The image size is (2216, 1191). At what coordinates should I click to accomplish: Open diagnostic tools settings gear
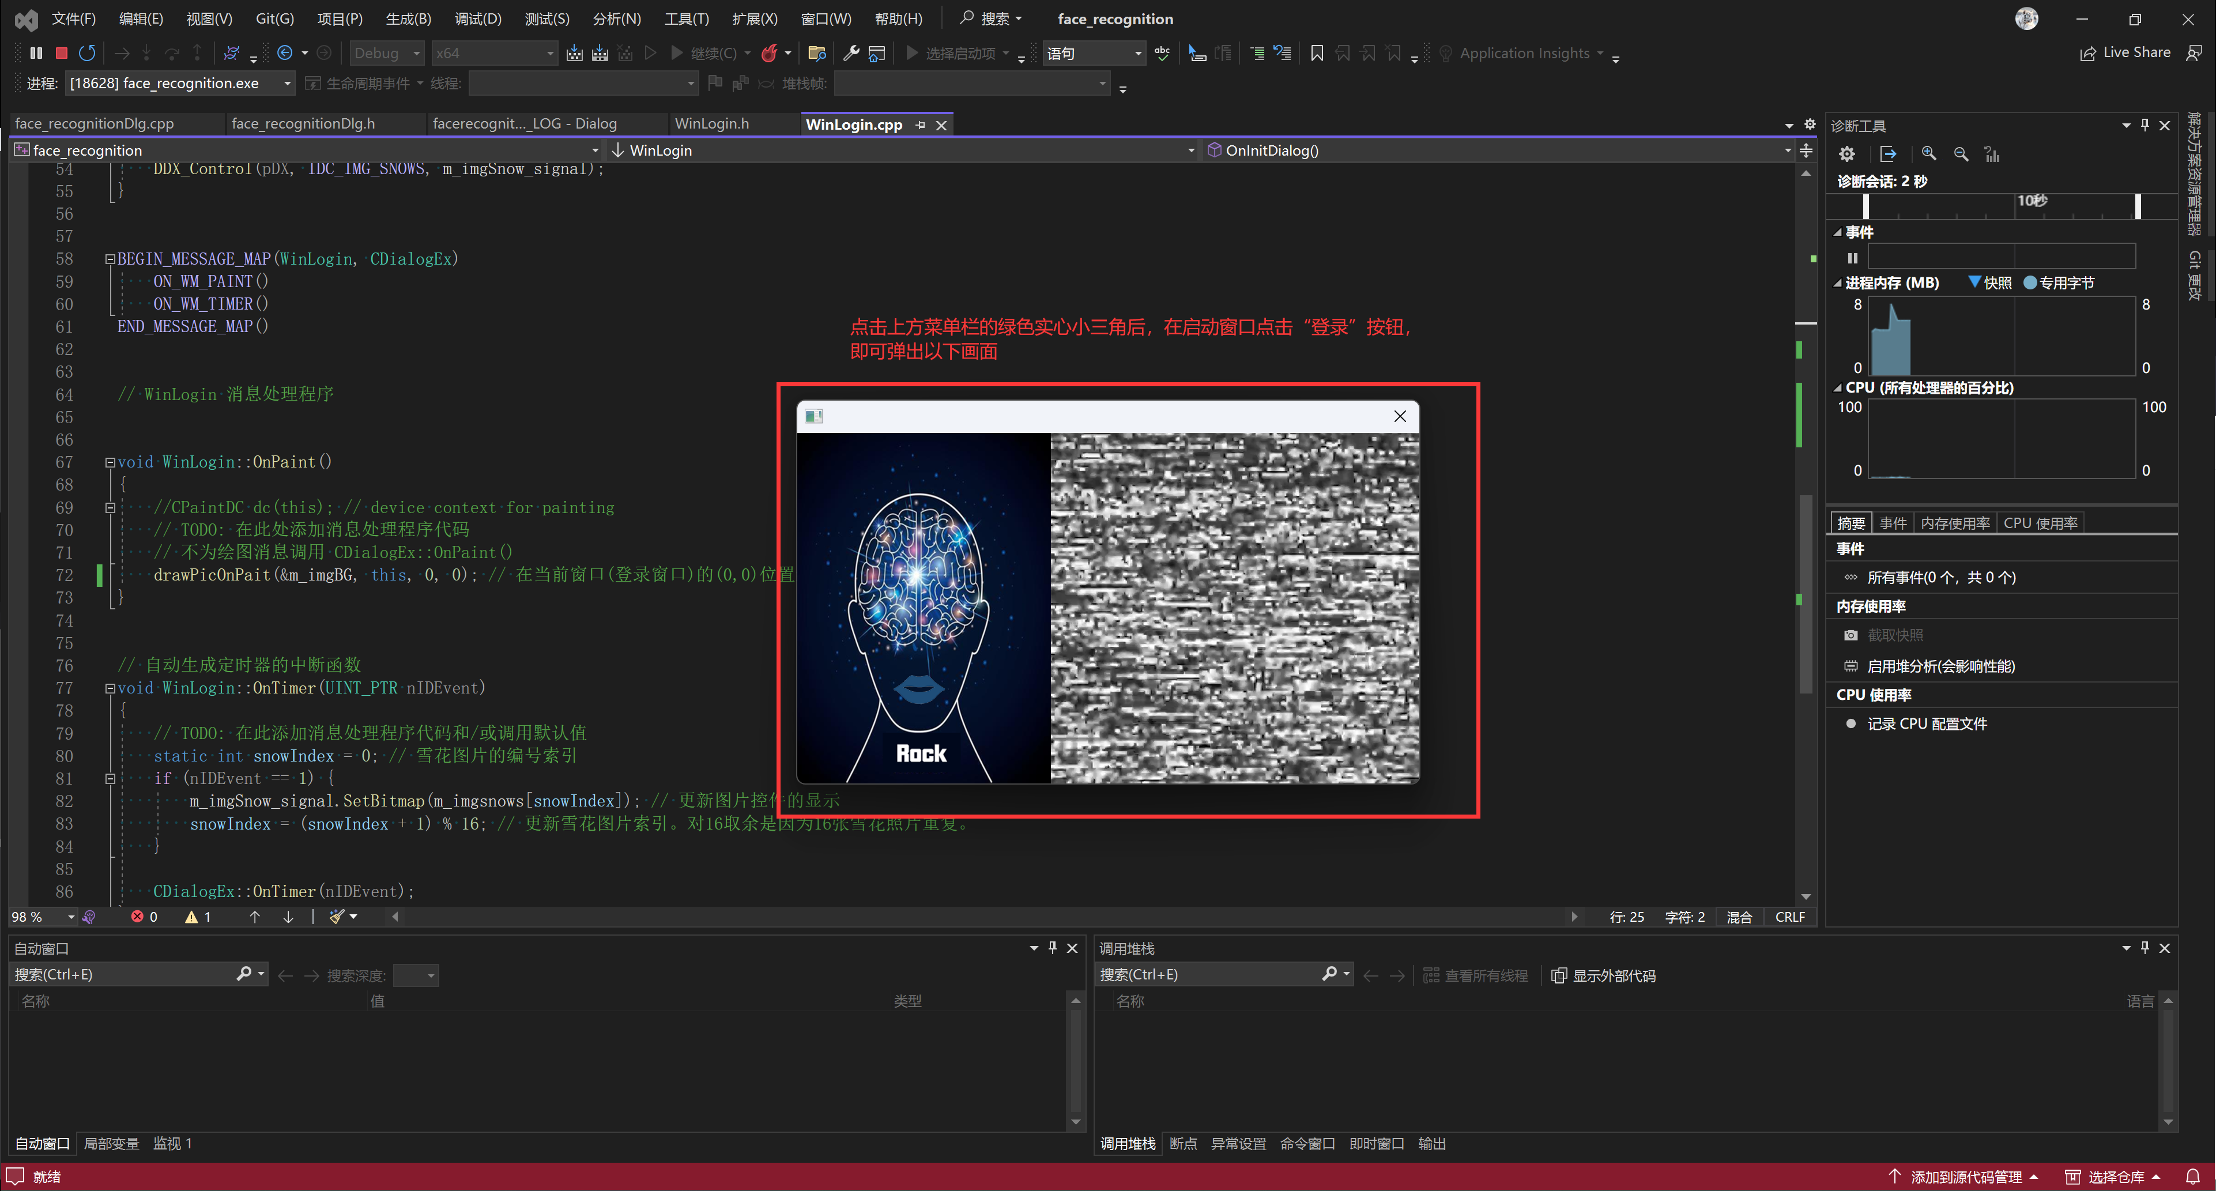(x=1846, y=153)
